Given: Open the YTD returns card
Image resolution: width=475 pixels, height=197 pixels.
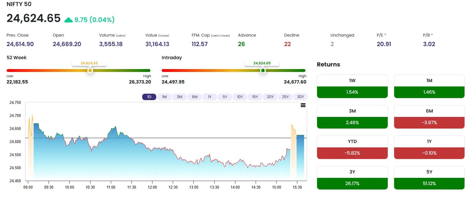Looking at the screenshot, I should [x=352, y=147].
